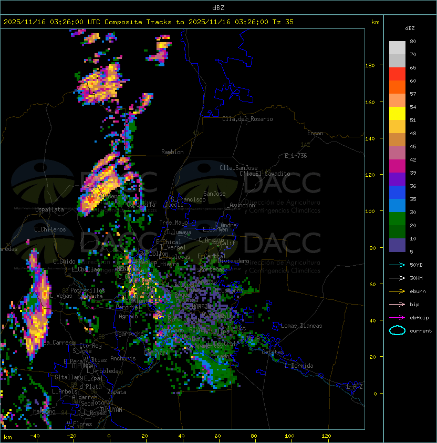Pick the red 60-65 dBZ swatch
Image resolution: width=437 pixels, height=443 pixels.
(397, 74)
